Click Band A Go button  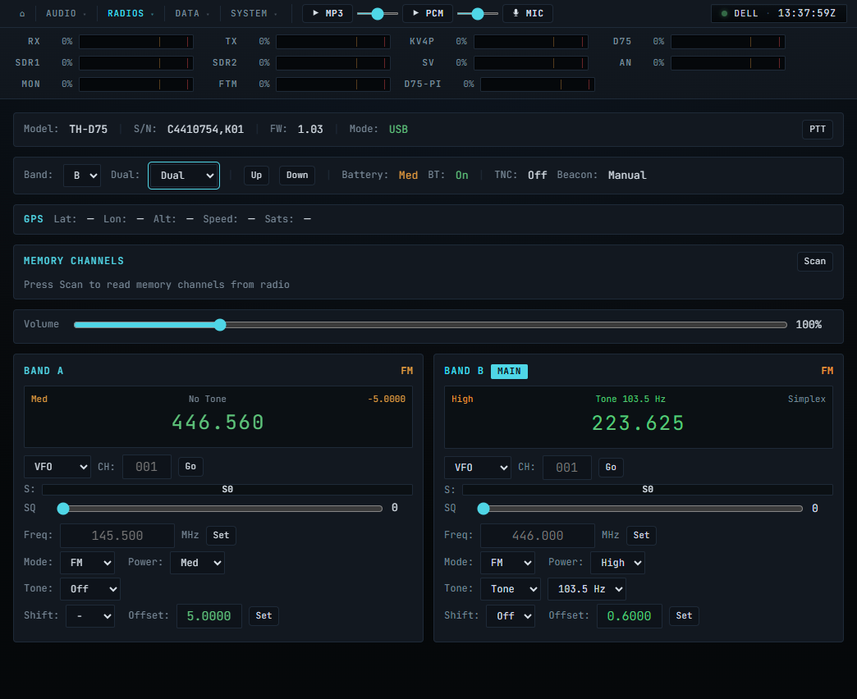190,466
